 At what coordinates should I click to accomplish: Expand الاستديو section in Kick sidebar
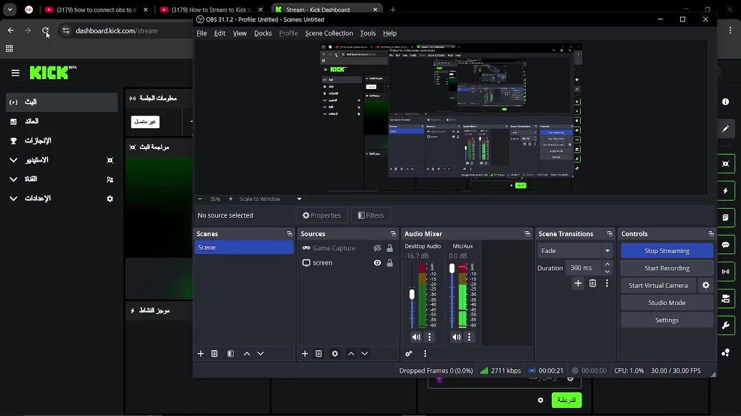pos(13,160)
